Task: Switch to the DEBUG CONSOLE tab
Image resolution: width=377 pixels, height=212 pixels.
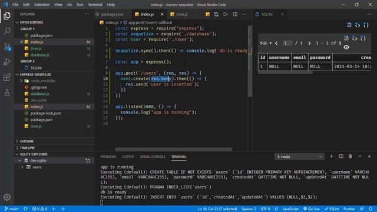Action: (x=153, y=157)
